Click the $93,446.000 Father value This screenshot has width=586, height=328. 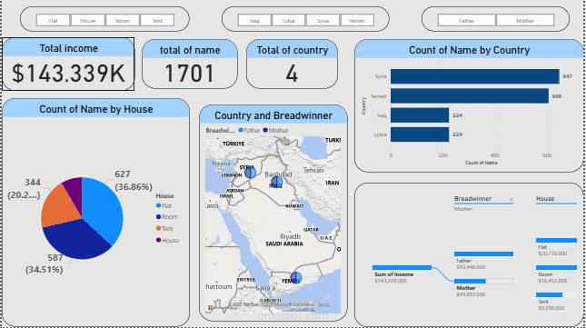pyautogui.click(x=471, y=267)
